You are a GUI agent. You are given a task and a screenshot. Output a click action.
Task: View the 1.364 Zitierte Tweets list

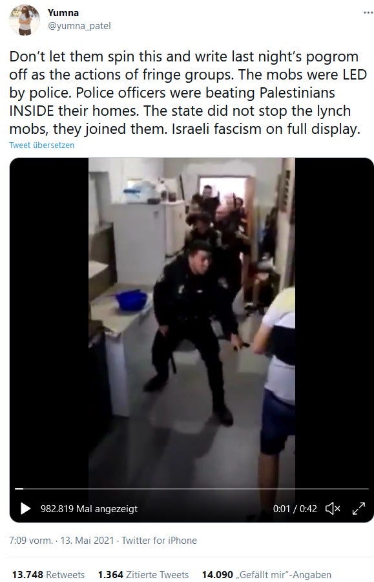click(x=143, y=575)
